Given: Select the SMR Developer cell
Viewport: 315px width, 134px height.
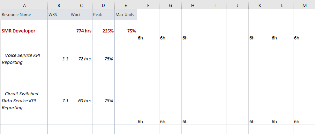Looking at the screenshot, I should point(24,31).
